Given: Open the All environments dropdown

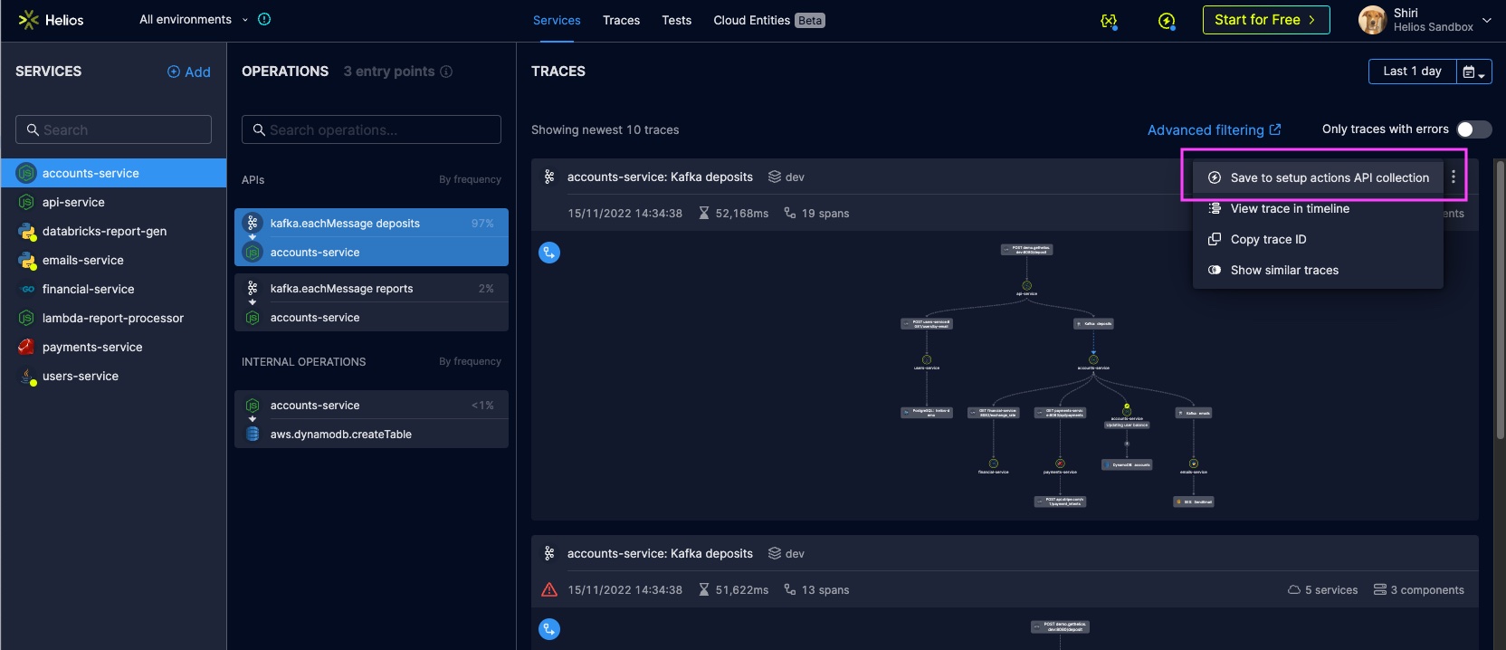Looking at the screenshot, I should tap(193, 20).
